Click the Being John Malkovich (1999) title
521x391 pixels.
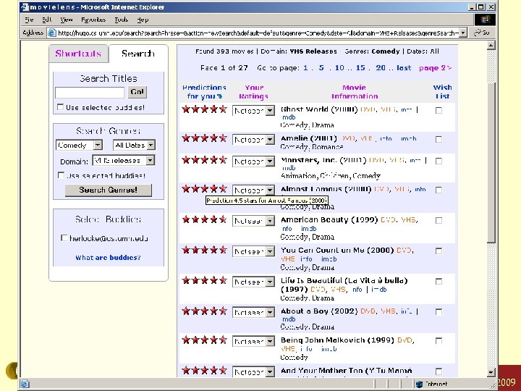[x=337, y=340]
